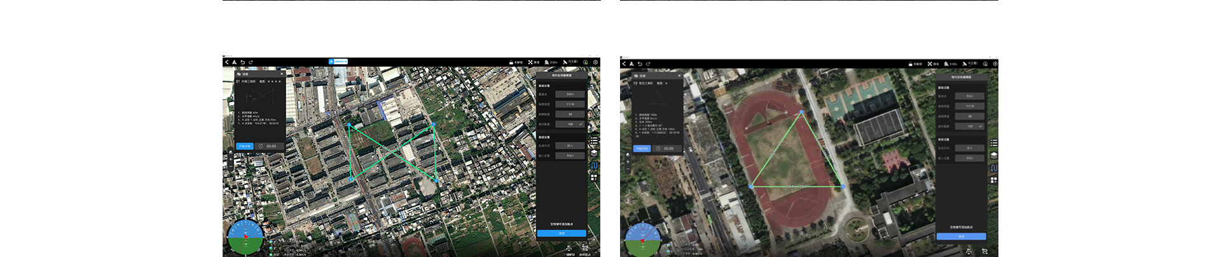The height and width of the screenshot is (257, 1221).
Task: Open 生成方式 dropdown in left screenshot panel
Action: coord(570,146)
